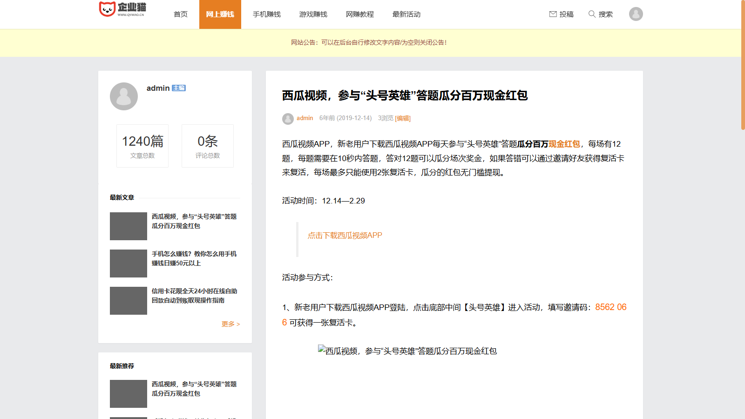Click admin's large sidebar profile avatar
Screen dimensions: 745x419
[x=124, y=96]
